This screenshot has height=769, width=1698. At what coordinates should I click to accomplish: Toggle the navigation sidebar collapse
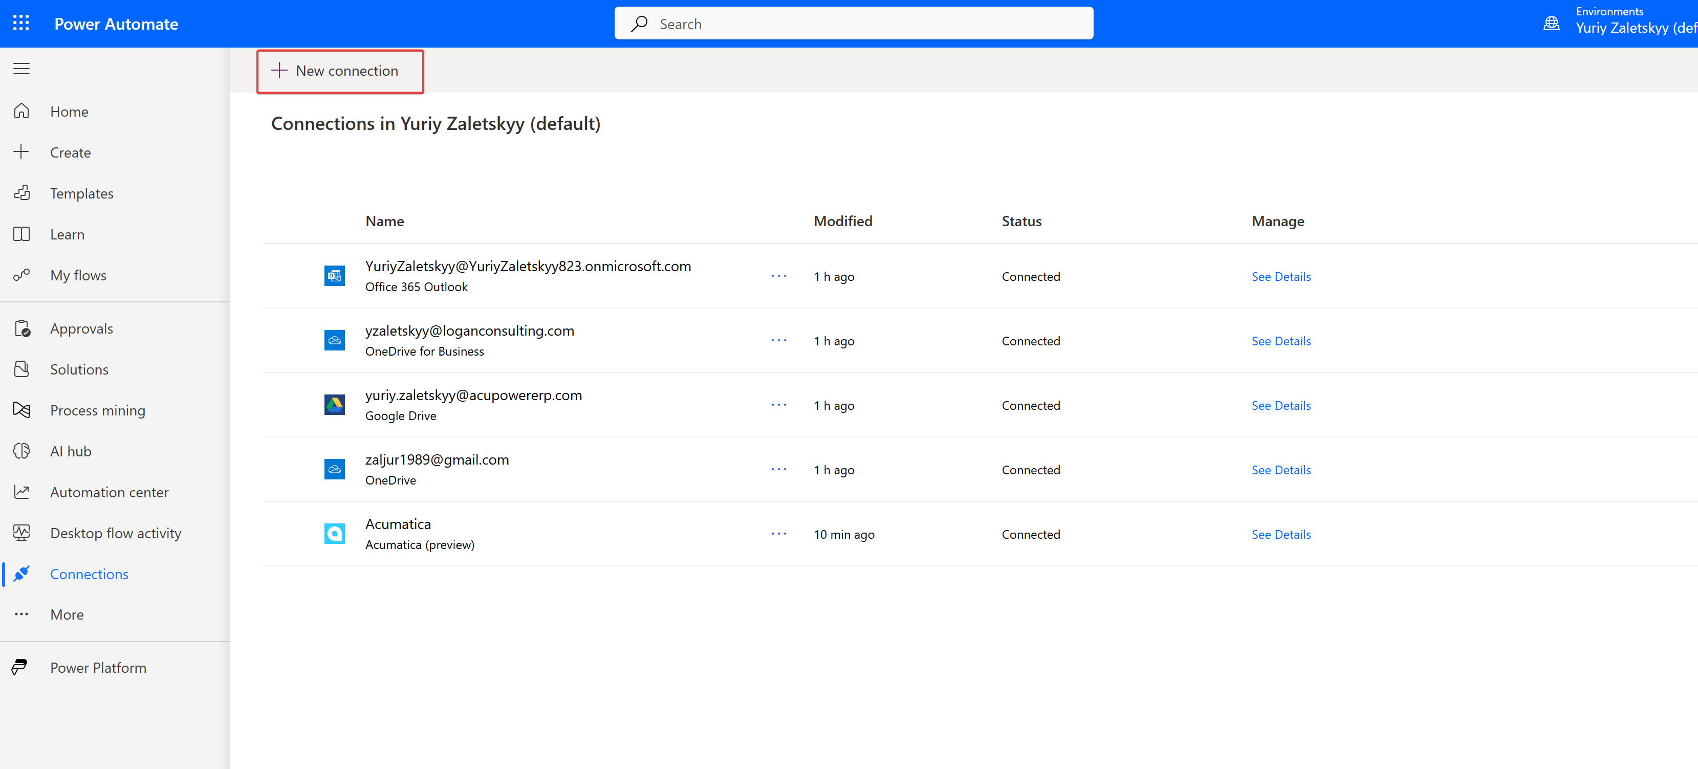point(21,68)
